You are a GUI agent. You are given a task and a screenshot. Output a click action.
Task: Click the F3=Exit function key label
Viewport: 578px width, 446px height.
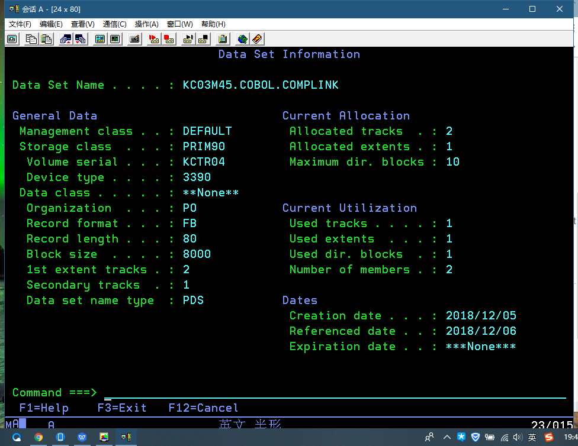tap(122, 408)
